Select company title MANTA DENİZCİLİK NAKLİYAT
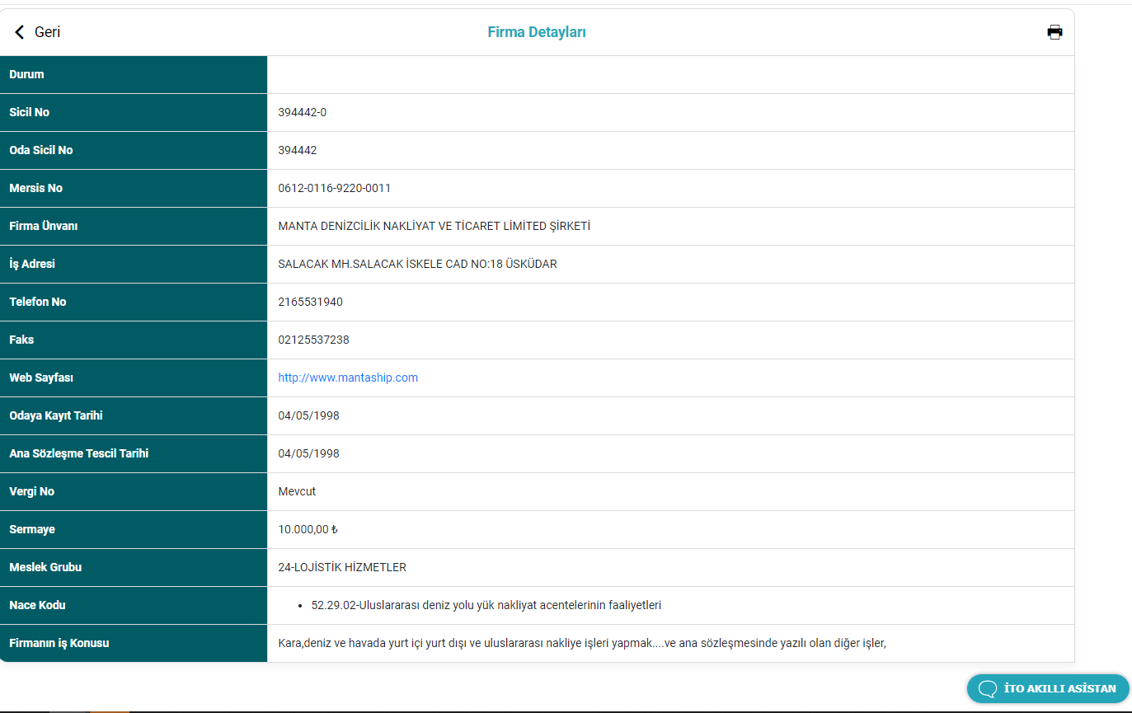This screenshot has width=1132, height=713. 434,226
